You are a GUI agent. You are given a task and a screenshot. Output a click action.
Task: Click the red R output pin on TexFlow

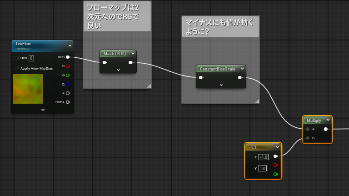[x=68, y=66]
